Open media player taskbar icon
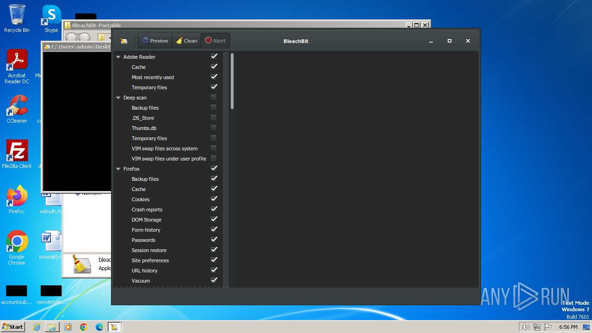This screenshot has height=333, width=592. pyautogui.click(x=68, y=327)
